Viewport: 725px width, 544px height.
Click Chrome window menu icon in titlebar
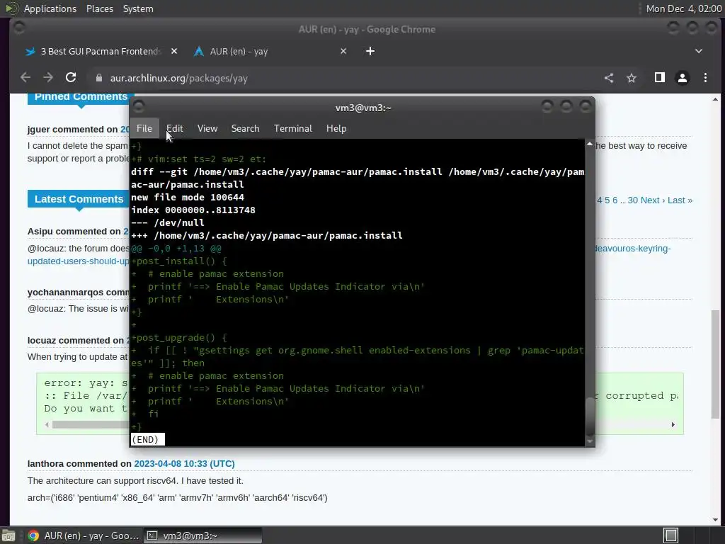tap(19, 28)
